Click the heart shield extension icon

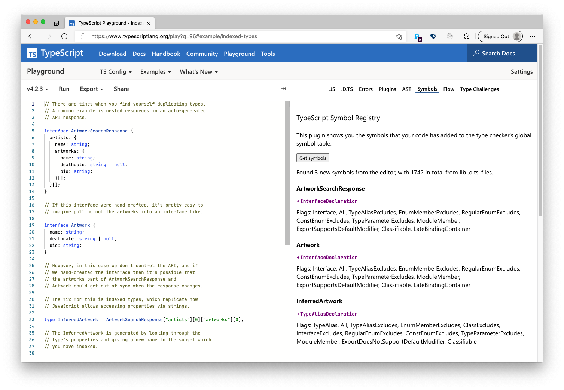(433, 36)
